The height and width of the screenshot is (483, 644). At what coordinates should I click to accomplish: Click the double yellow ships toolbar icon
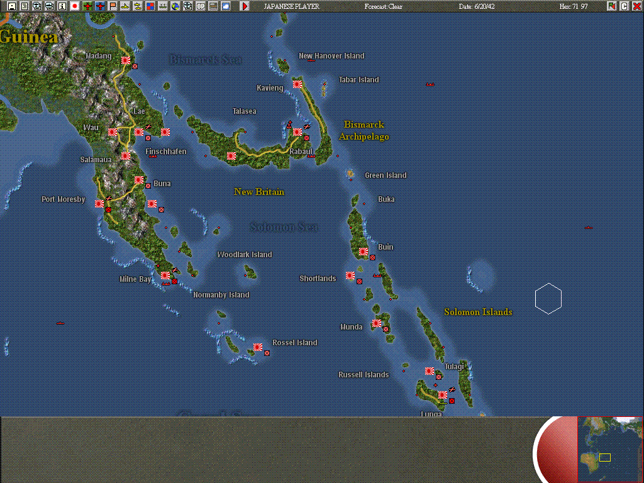(138, 6)
